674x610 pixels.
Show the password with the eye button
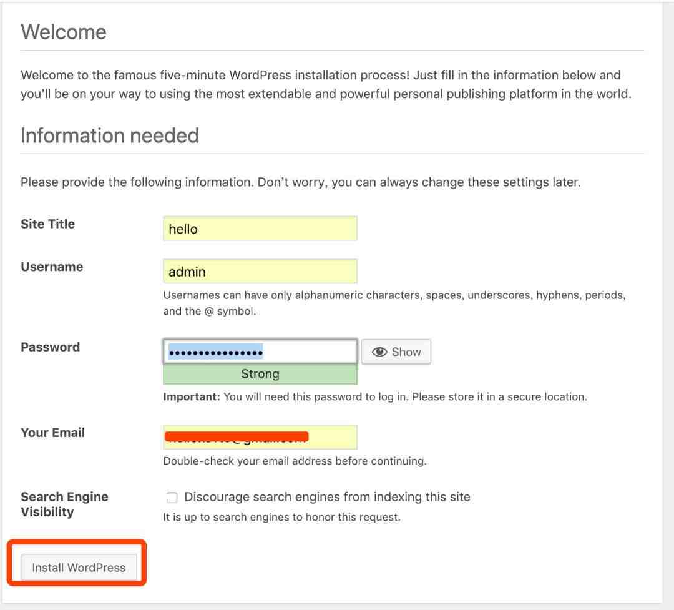click(x=396, y=352)
